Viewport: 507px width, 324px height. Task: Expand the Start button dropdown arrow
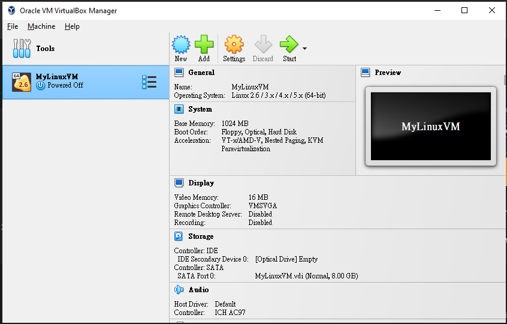(x=305, y=49)
